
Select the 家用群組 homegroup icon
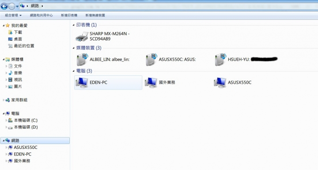pyautogui.click(x=8, y=100)
